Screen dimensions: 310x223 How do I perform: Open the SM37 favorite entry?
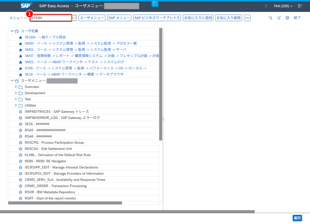click(x=92, y=56)
